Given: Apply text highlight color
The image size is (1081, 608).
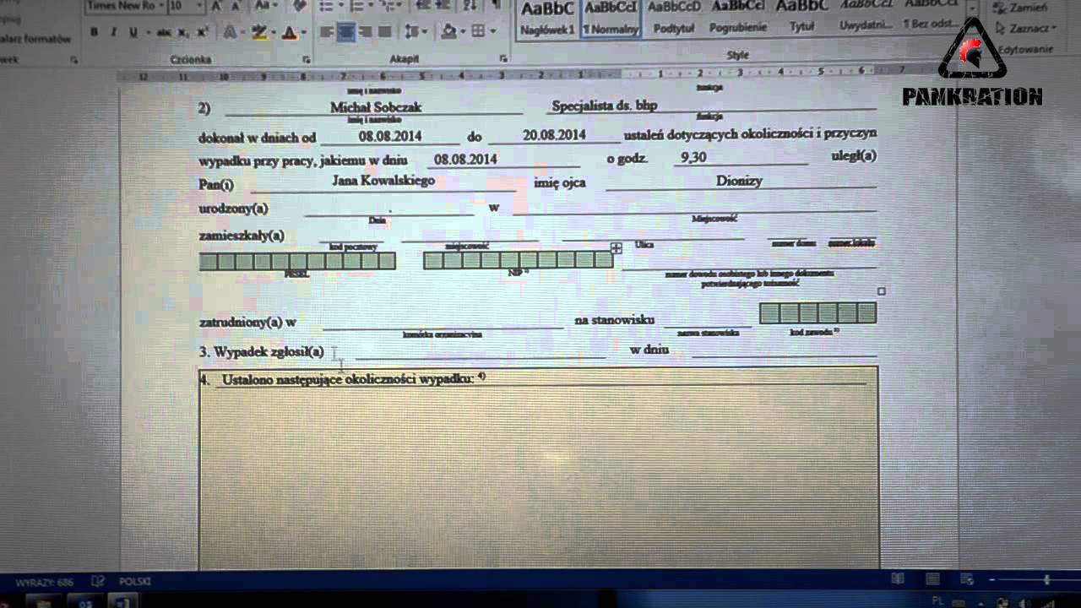Looking at the screenshot, I should [258, 33].
